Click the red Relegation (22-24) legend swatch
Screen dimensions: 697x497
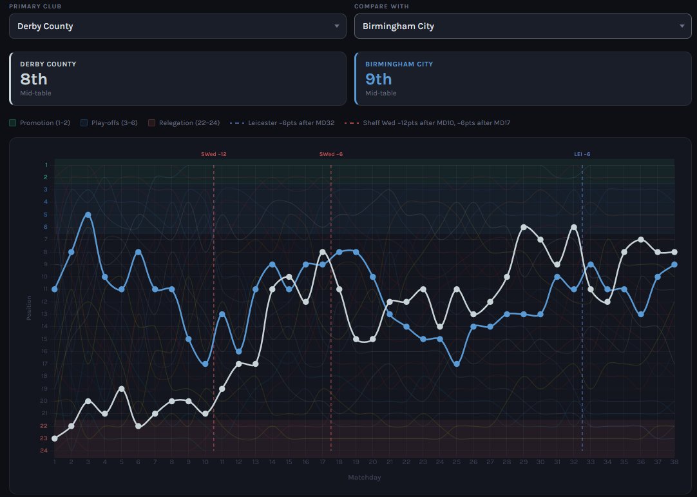point(151,123)
